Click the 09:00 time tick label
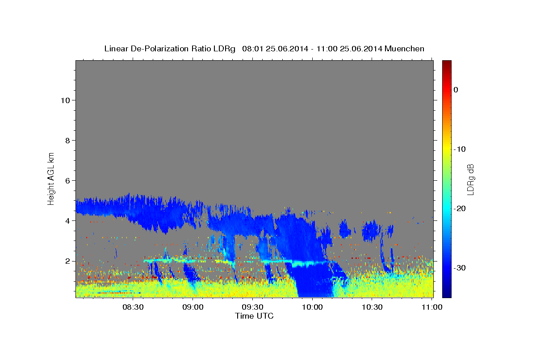 coord(193,307)
